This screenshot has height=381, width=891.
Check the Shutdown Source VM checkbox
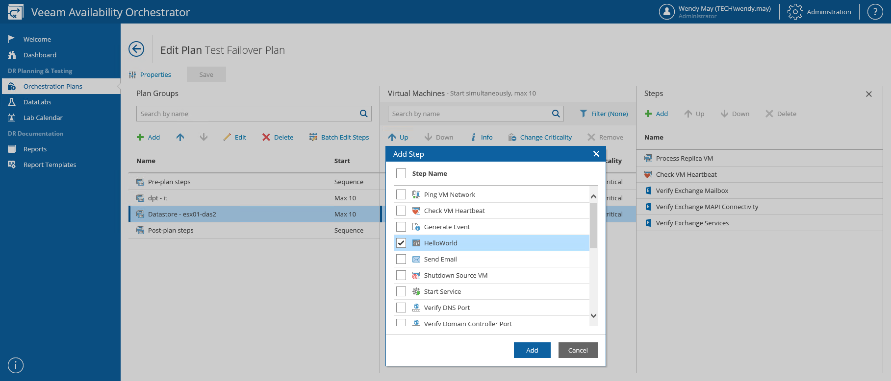pos(401,275)
